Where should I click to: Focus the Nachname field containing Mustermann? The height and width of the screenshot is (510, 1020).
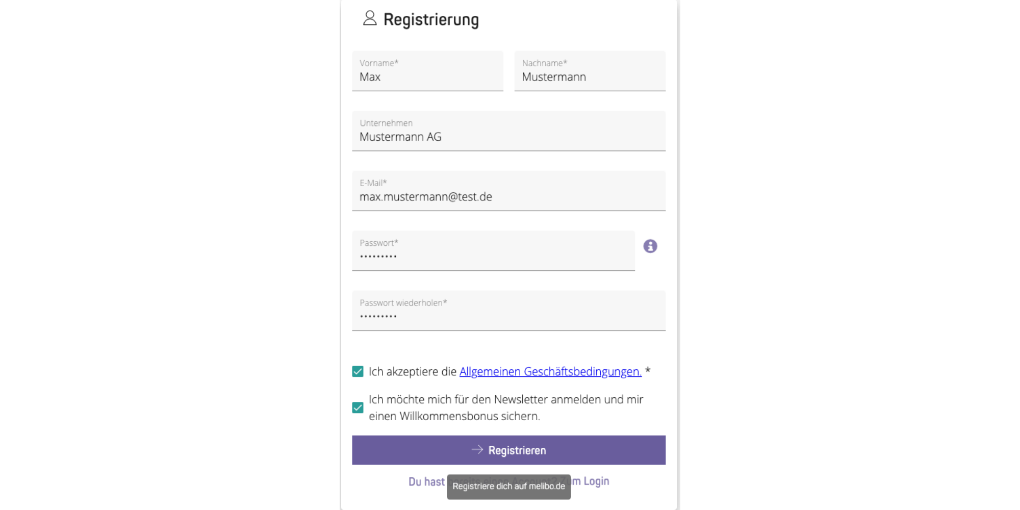(x=590, y=71)
